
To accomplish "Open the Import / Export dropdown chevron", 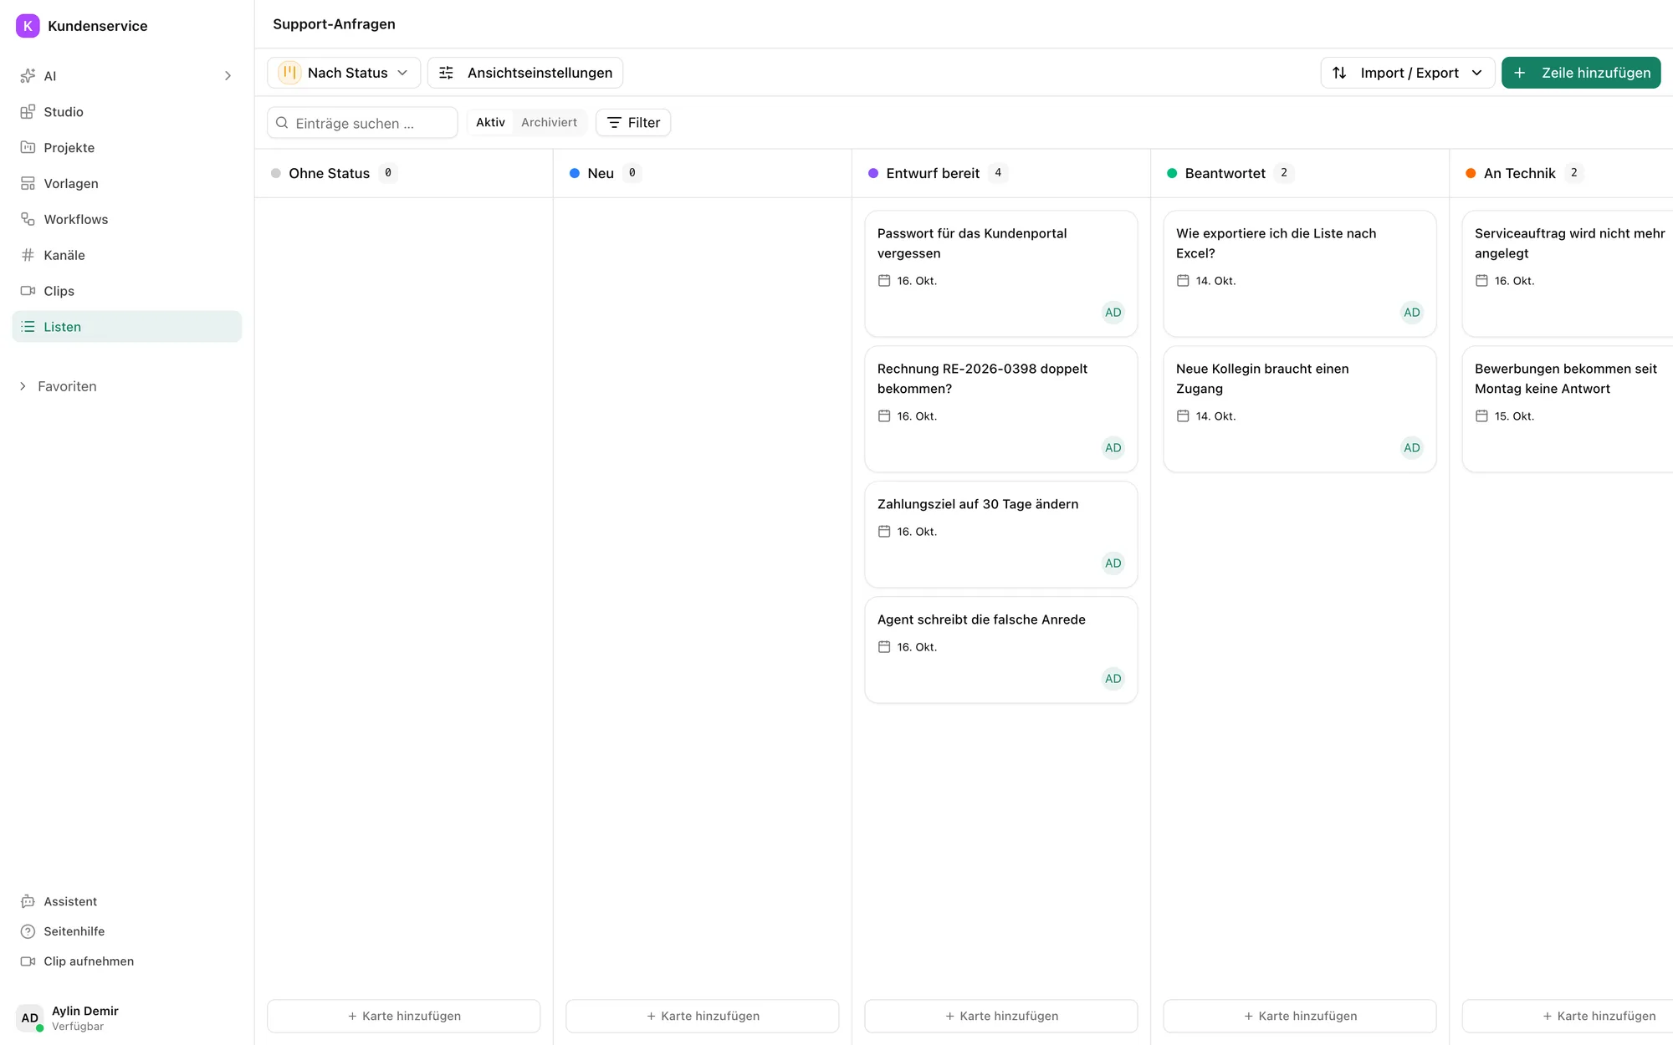I will pyautogui.click(x=1476, y=73).
